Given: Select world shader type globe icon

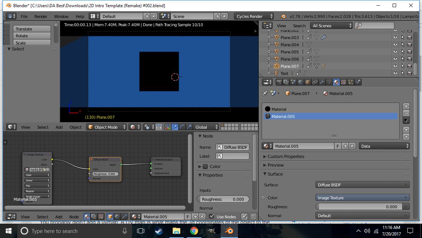Looking at the screenshot, I should 117,216.
